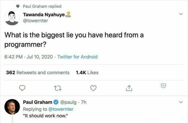
Task: Click the Tawanda Nyahuye display name
Action: [x=44, y=14]
